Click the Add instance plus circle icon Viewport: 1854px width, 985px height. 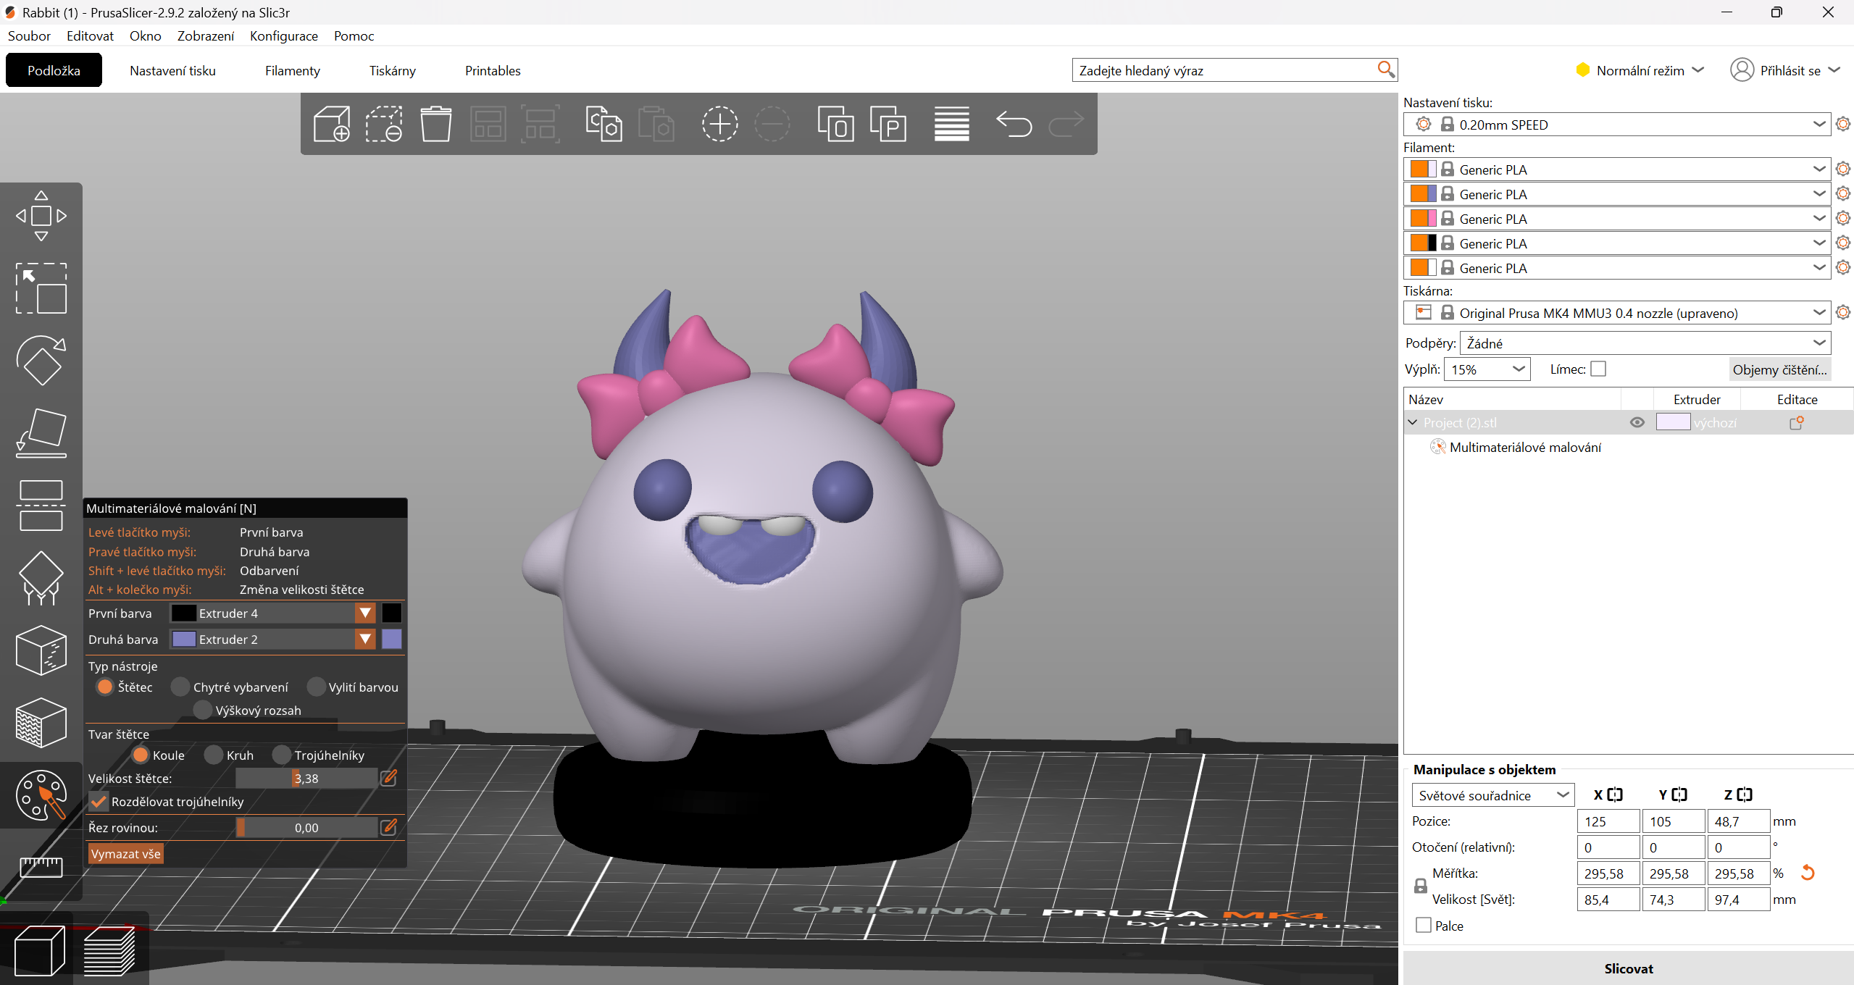(719, 124)
